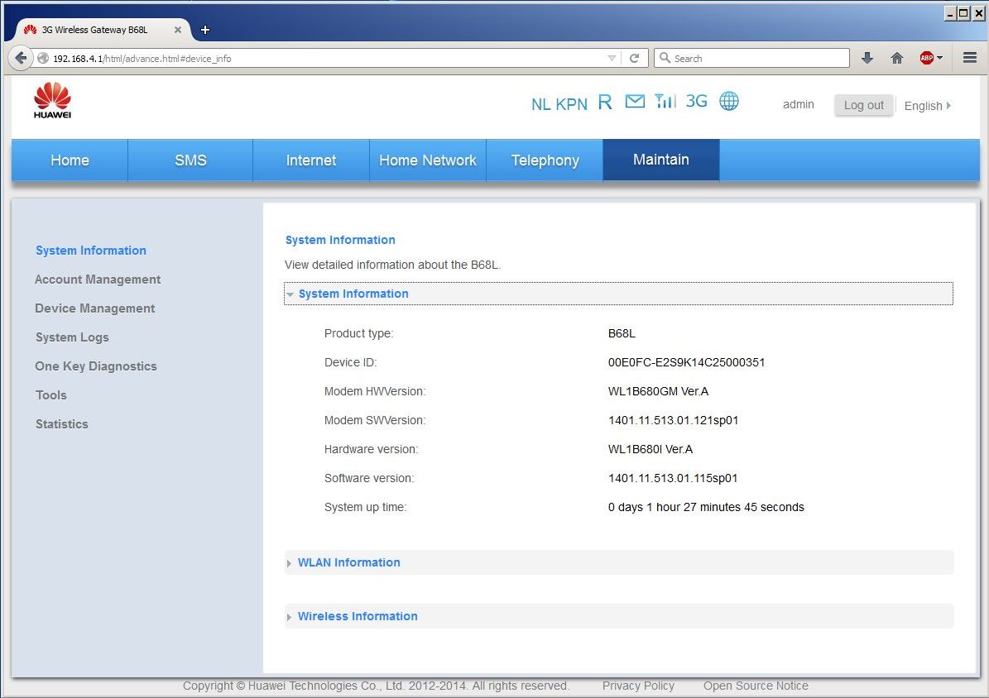Open the Home Network menu tab
Viewport: 989px width, 698px height.
[428, 160]
